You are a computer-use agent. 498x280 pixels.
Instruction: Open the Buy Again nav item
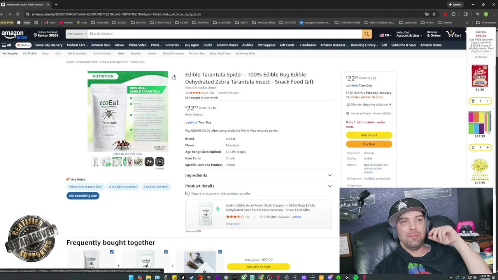click(x=192, y=45)
